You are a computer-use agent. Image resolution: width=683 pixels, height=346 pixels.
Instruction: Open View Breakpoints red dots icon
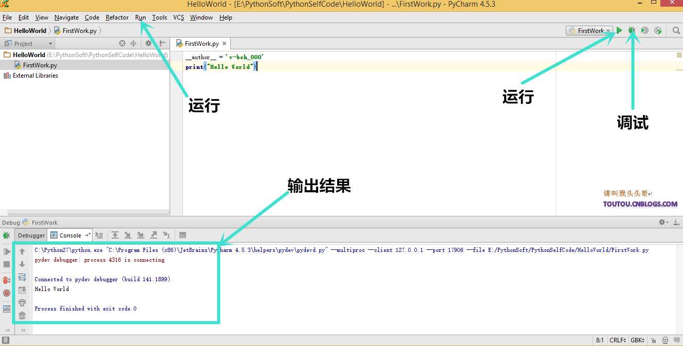point(7,280)
